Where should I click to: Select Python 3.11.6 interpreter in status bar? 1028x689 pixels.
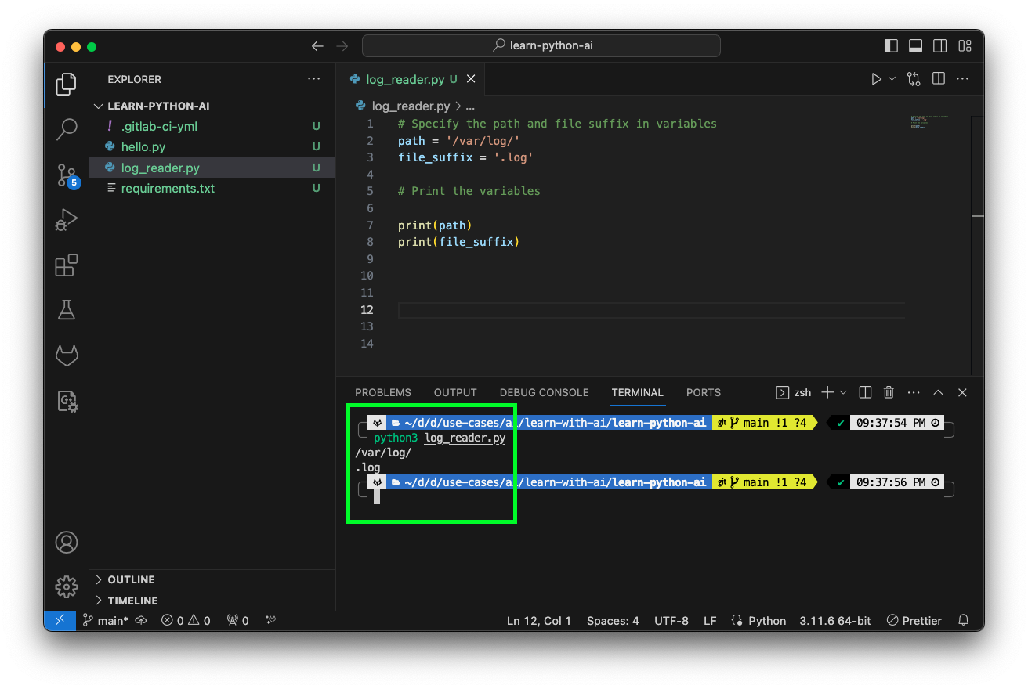[834, 620]
